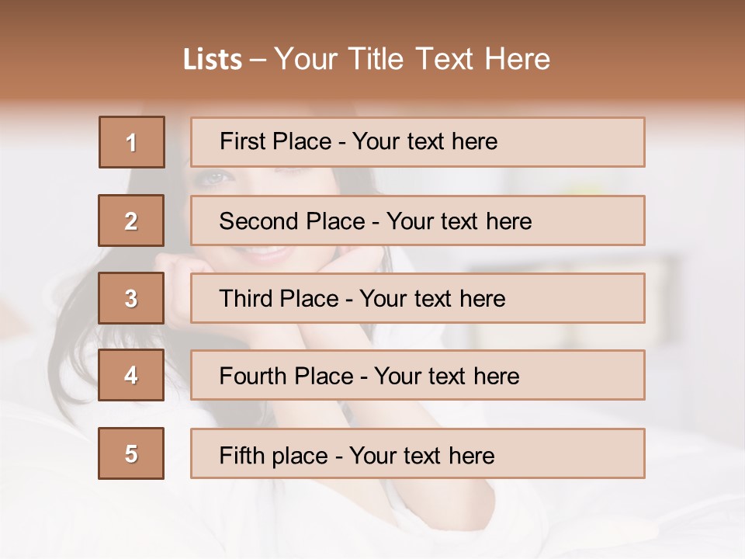Click the woman's eye in the background photo
The height and width of the screenshot is (559, 745).
point(215,178)
